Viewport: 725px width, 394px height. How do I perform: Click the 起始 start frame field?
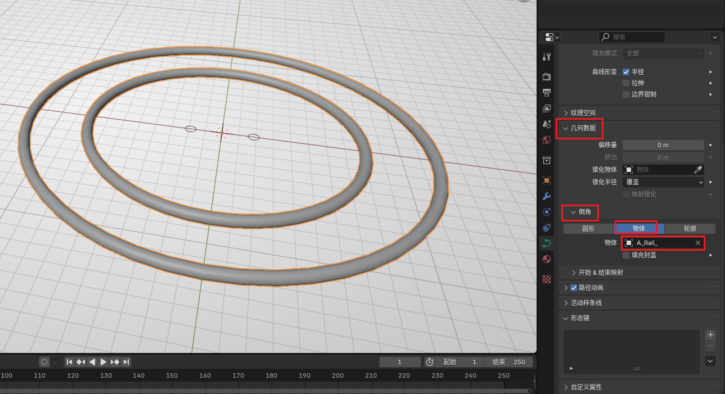click(x=460, y=362)
